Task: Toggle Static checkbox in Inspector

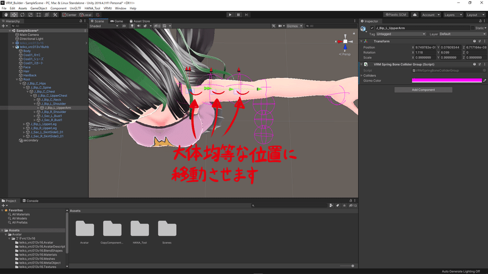Action: pos(473,28)
